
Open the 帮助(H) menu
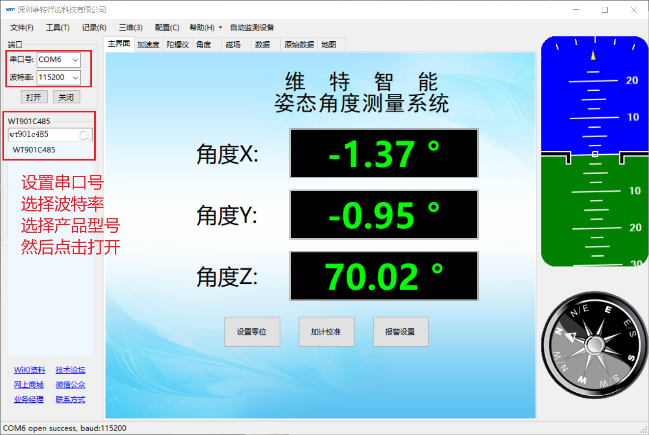coord(202,27)
